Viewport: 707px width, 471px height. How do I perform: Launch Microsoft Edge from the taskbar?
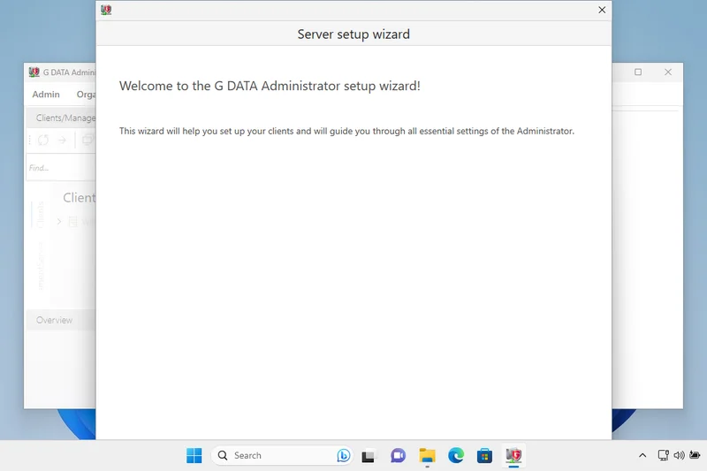coord(456,456)
